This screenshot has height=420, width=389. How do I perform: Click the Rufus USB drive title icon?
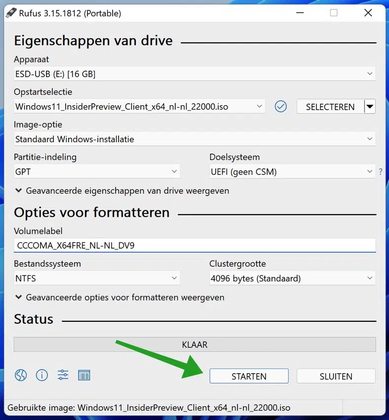click(11, 13)
